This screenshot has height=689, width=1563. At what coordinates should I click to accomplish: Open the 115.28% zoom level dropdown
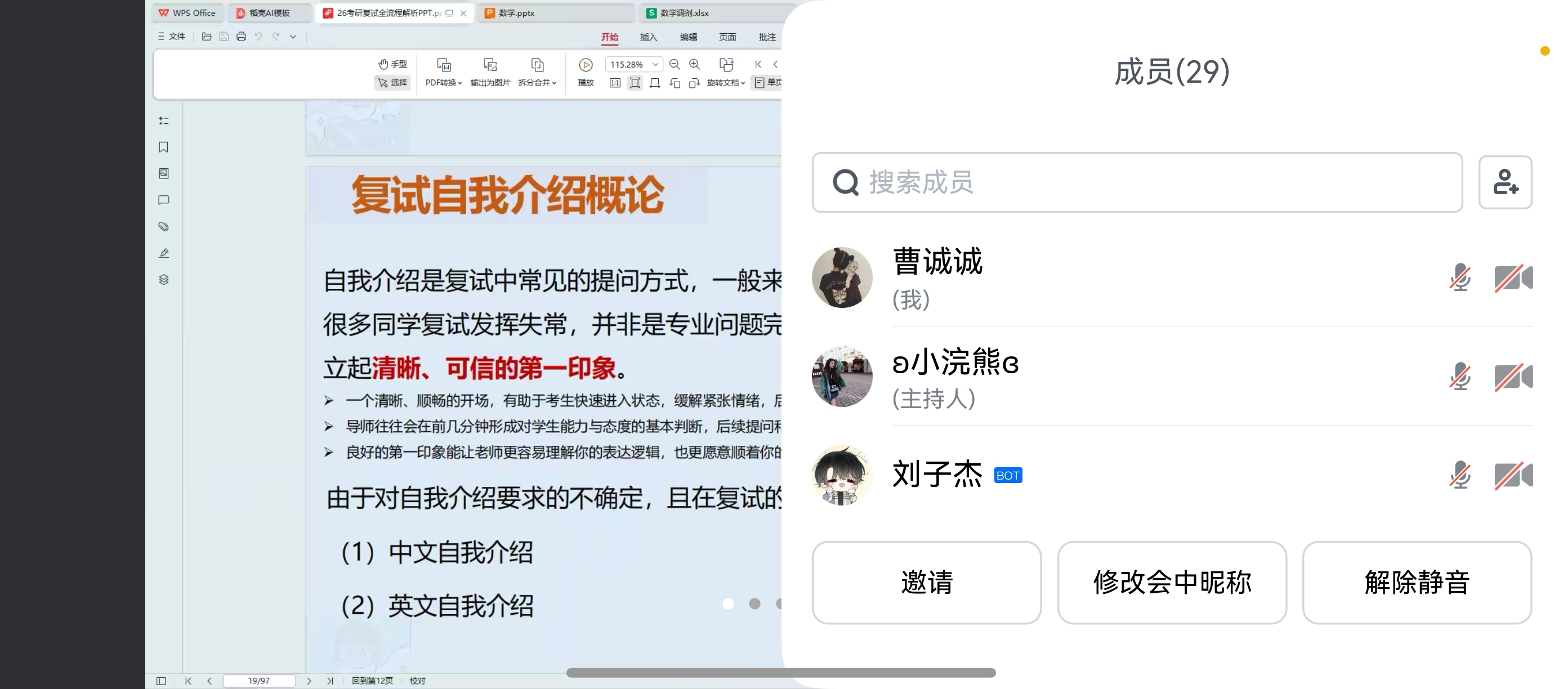coord(655,64)
